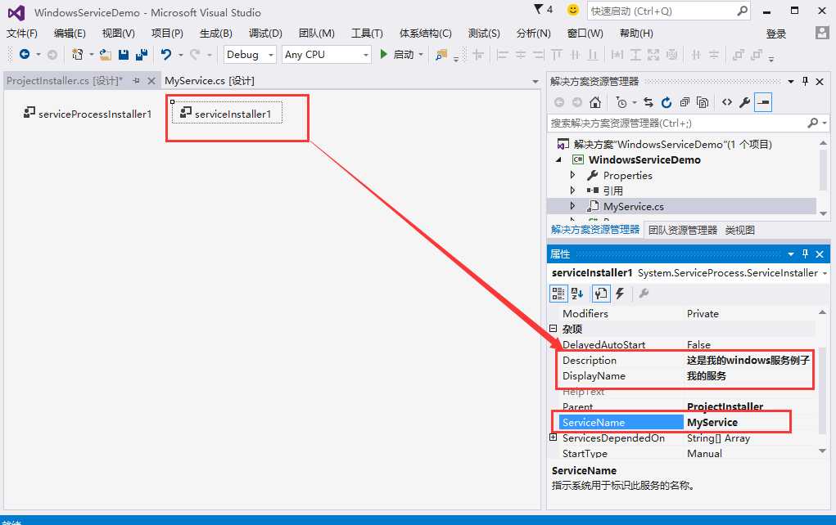836x525 pixels.
Task: Collapse the WindowsServiceDemo project node
Action: [558, 159]
